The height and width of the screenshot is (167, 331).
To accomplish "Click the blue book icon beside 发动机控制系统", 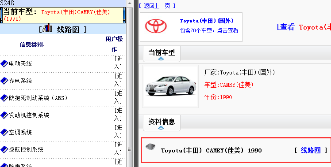I will 4,115.
